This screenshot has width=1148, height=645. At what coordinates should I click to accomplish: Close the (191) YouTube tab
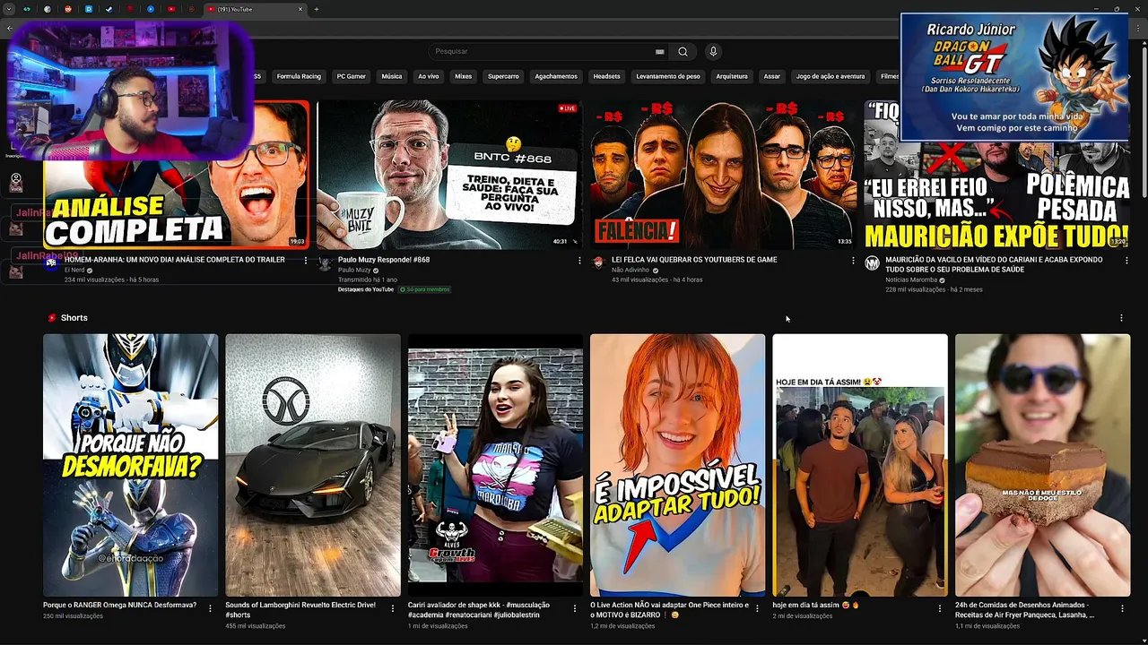(300, 9)
